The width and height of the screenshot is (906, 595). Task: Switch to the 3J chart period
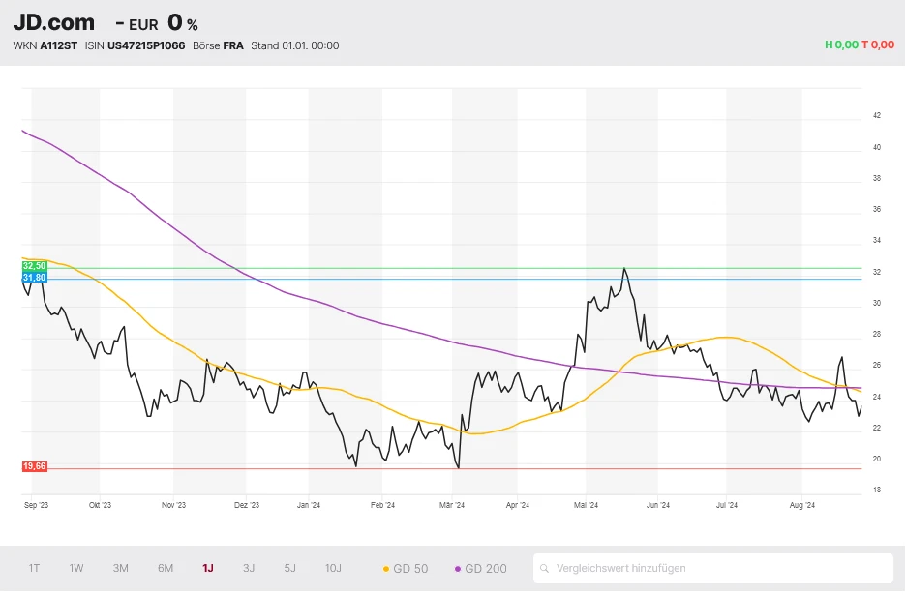(x=249, y=569)
